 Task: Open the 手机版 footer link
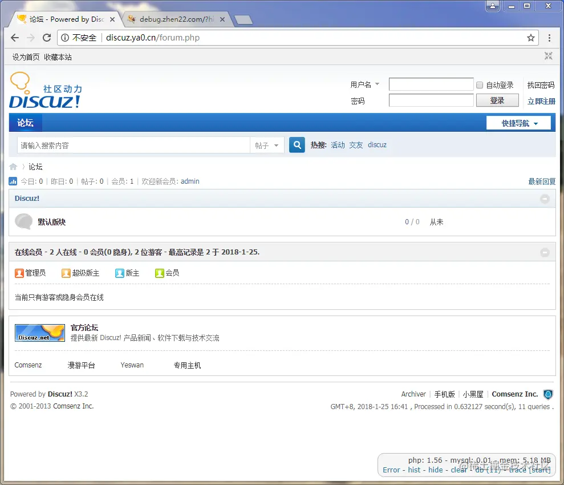pyautogui.click(x=445, y=394)
